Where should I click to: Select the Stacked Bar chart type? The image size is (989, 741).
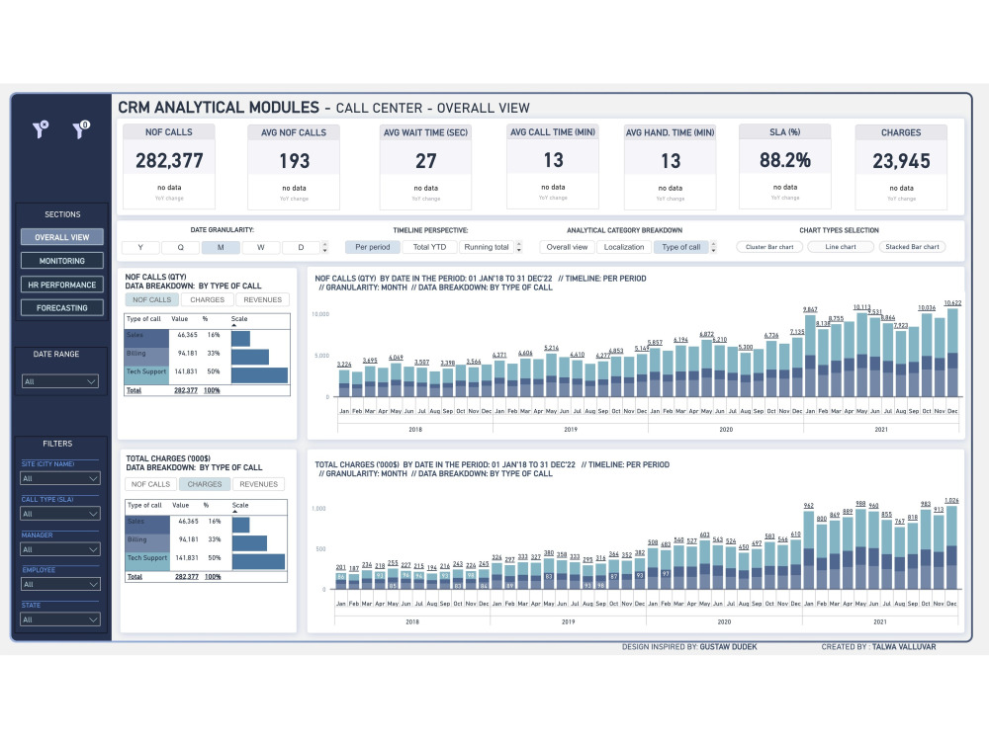coord(912,247)
